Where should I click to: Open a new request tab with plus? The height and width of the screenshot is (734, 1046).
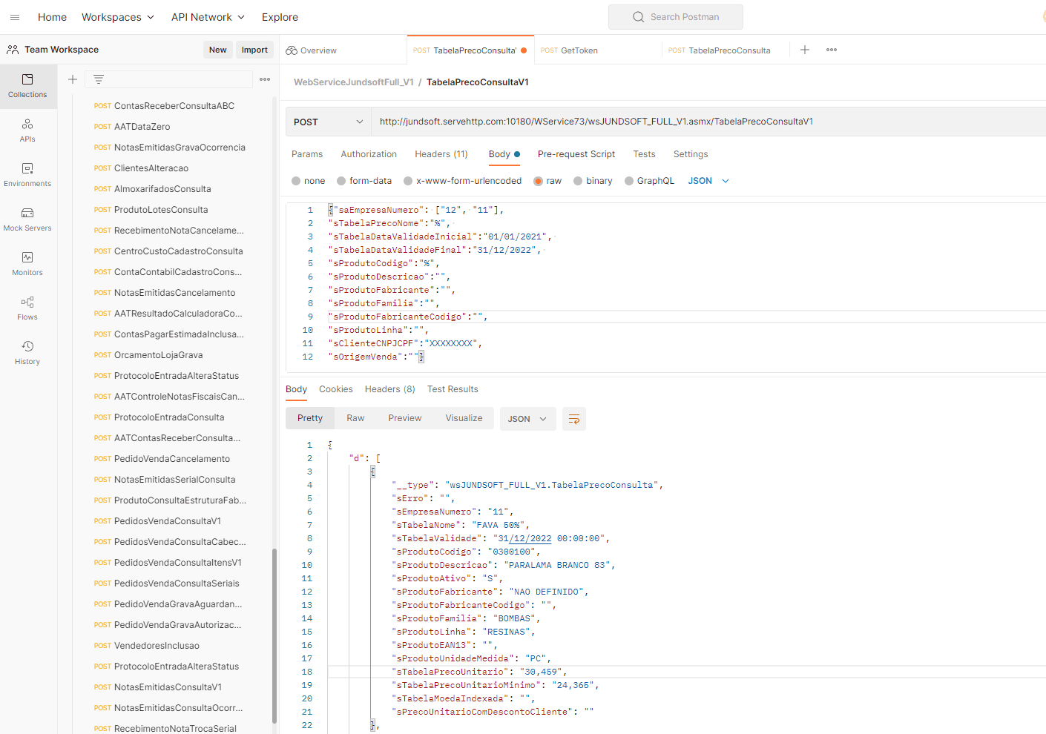pyautogui.click(x=805, y=50)
